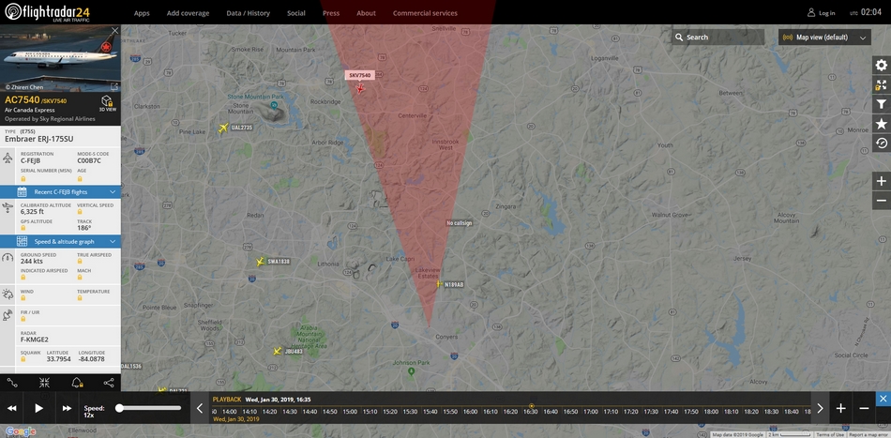Close the playback bar
891x438 pixels.
point(883,399)
